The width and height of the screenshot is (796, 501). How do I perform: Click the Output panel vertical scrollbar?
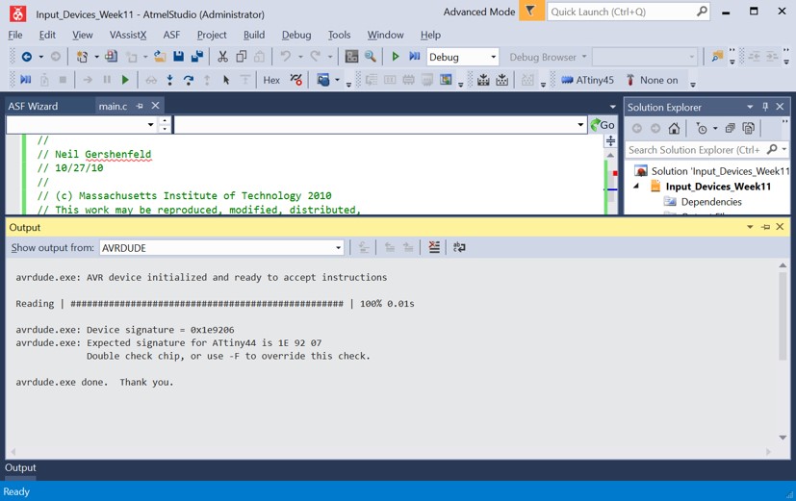pyautogui.click(x=783, y=316)
